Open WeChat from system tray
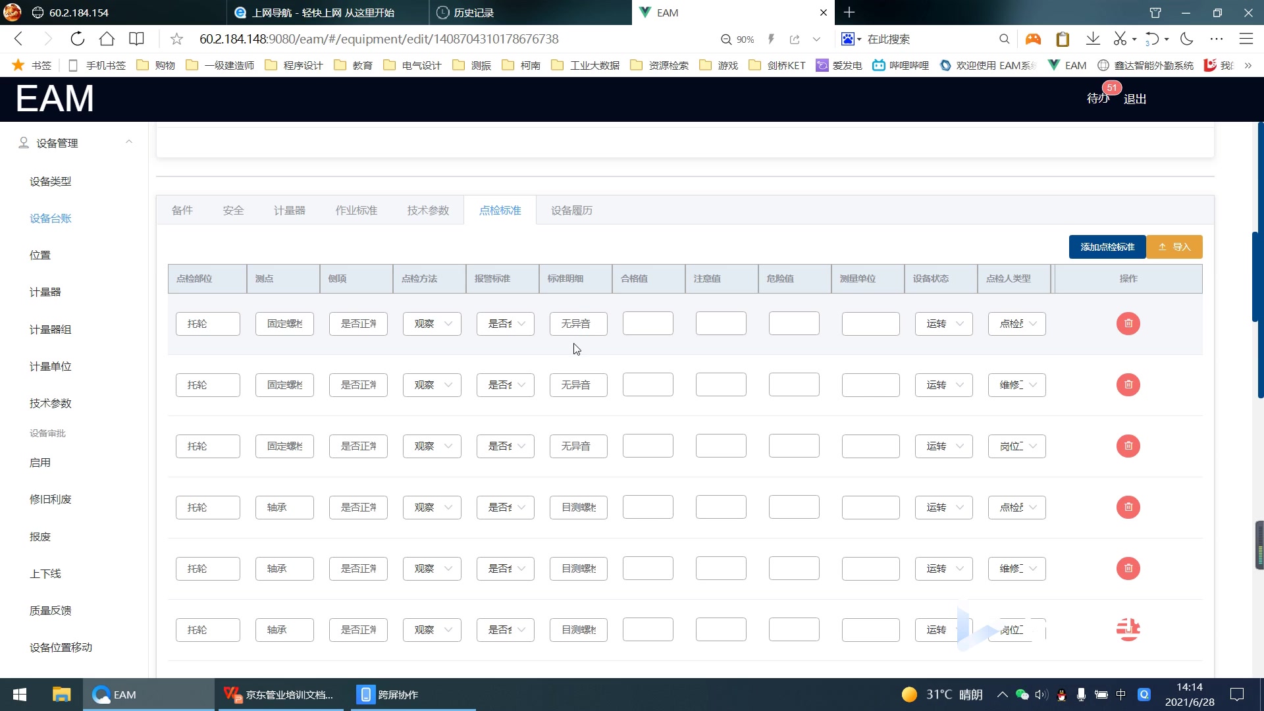The width and height of the screenshot is (1264, 711). tap(1022, 695)
